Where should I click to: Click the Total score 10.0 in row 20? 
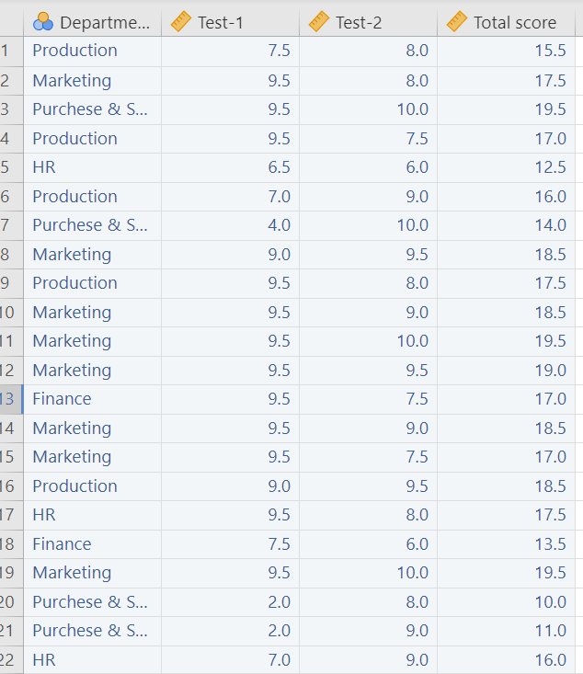(550, 602)
